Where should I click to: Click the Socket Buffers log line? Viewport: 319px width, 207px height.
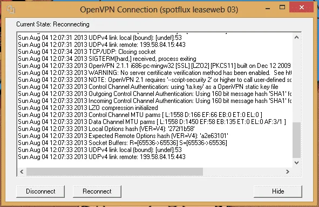[123, 143]
